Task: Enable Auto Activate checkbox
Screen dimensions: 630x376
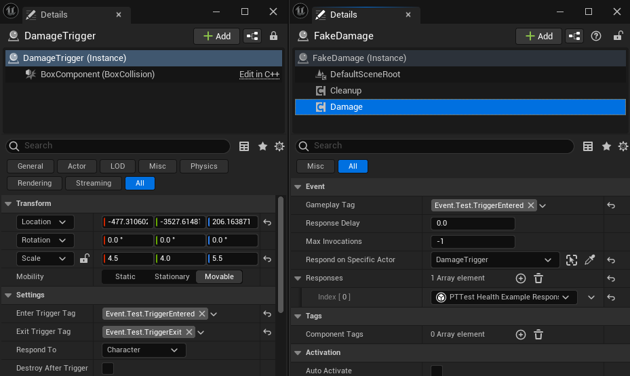Action: (437, 371)
